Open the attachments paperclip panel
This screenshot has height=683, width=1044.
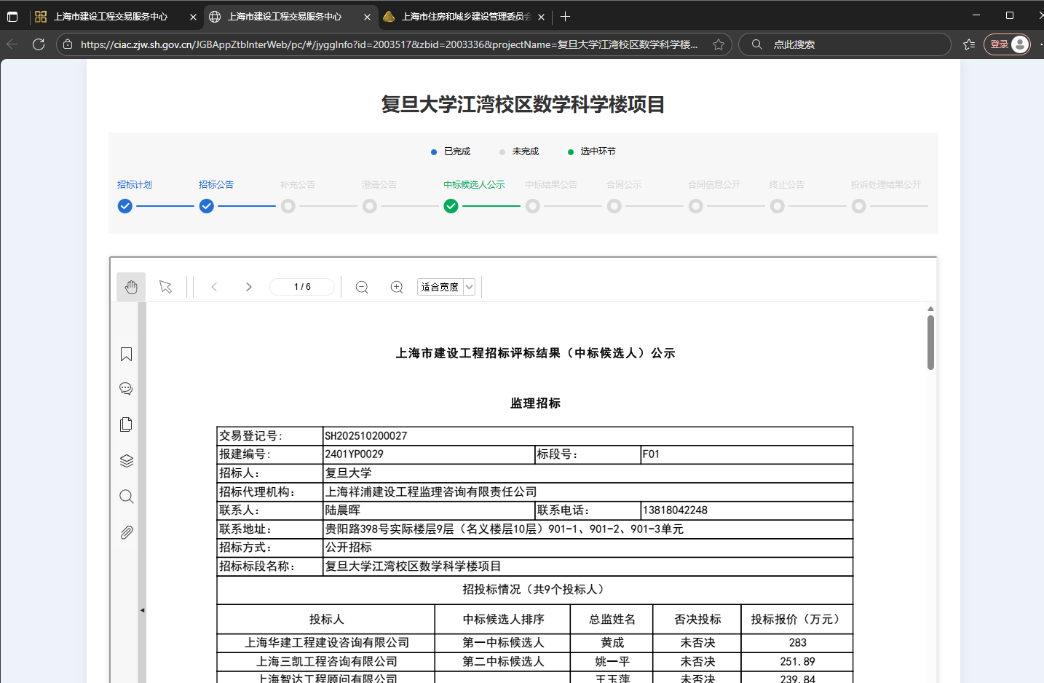126,533
